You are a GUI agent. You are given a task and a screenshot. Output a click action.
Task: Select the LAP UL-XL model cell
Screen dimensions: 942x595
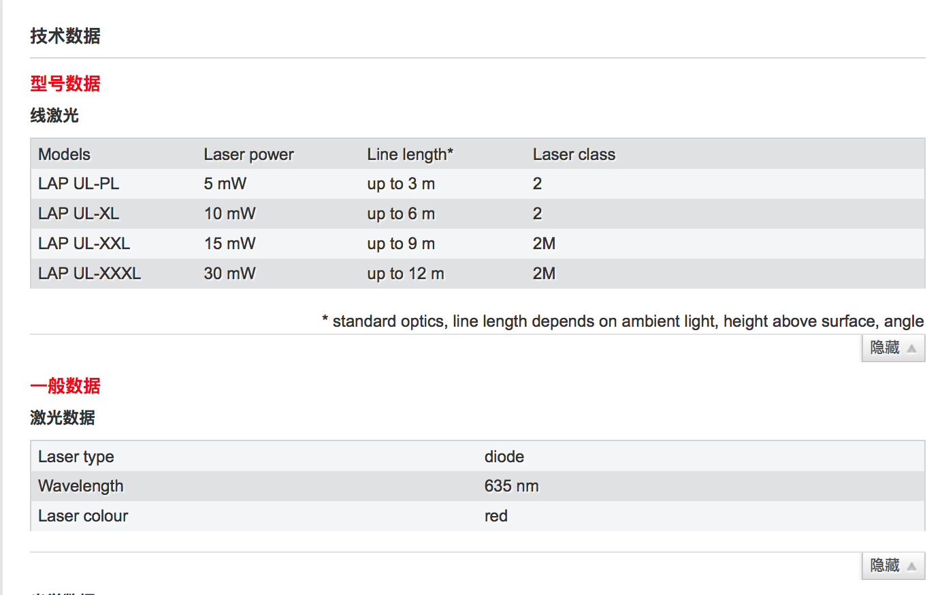coord(78,214)
